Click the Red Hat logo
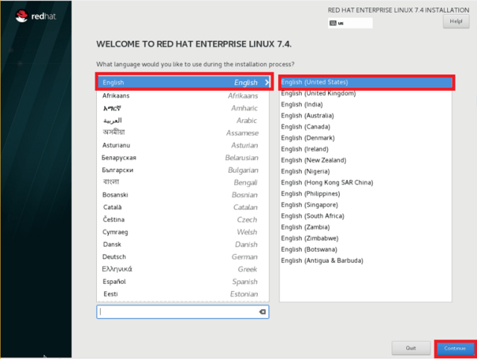The height and width of the screenshot is (359, 477). point(36,16)
